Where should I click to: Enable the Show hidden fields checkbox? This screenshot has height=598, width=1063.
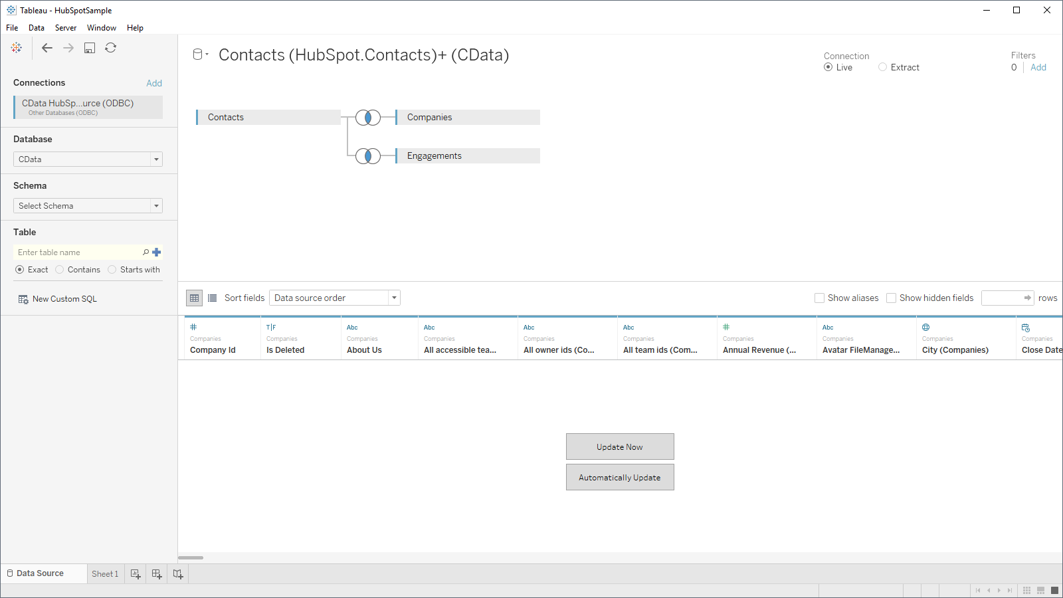(891, 298)
